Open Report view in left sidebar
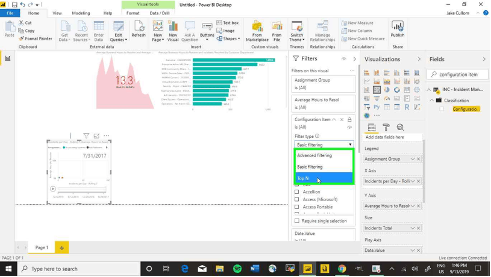This screenshot has width=491, height=277. (x=7, y=58)
